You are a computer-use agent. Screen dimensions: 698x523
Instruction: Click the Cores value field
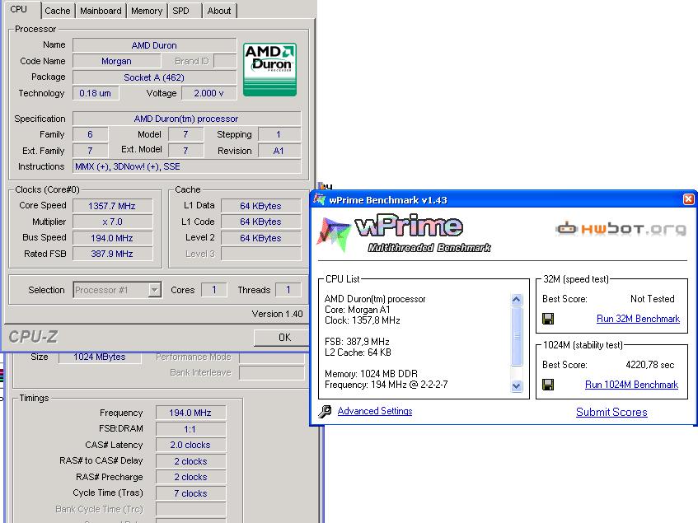pyautogui.click(x=214, y=290)
